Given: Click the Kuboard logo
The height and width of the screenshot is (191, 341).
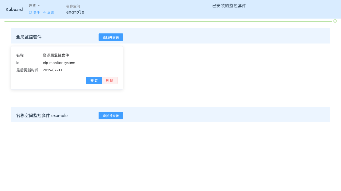Looking at the screenshot, I should [x=14, y=9].
